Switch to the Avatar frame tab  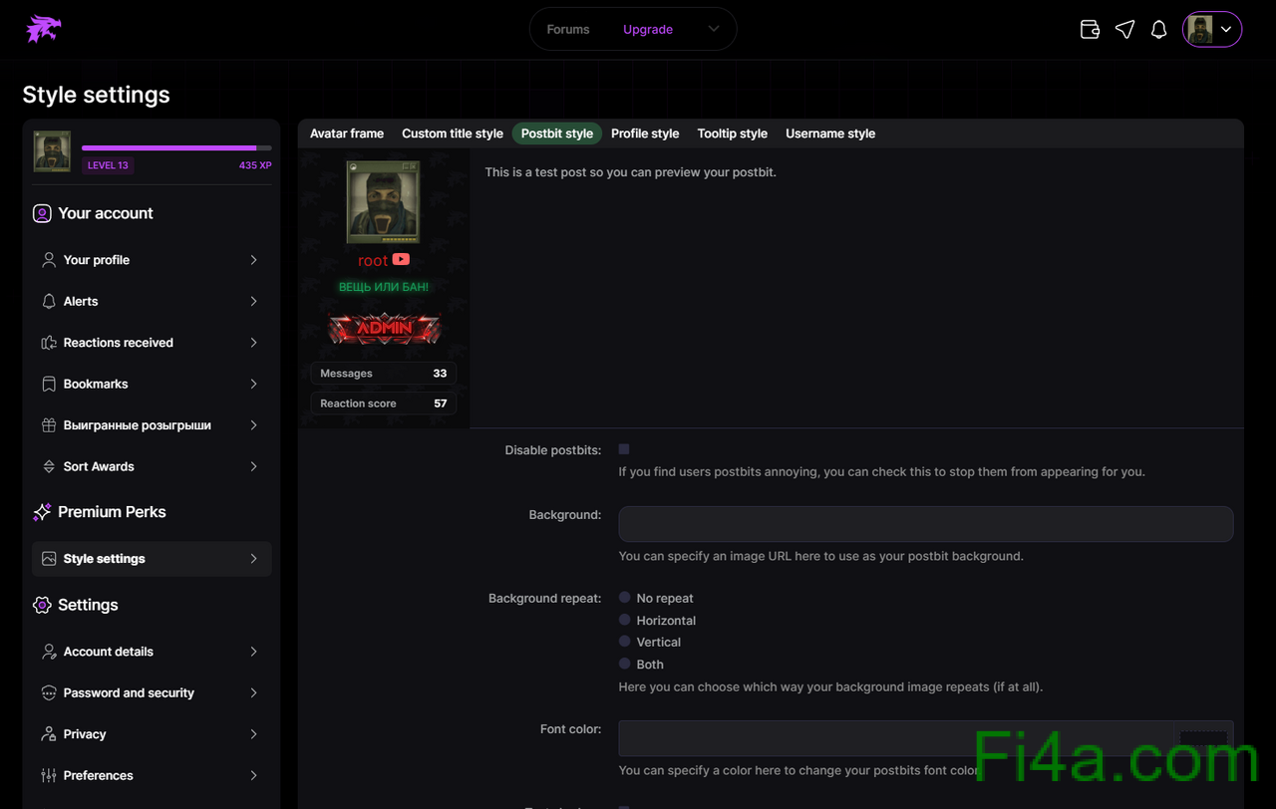347,134
